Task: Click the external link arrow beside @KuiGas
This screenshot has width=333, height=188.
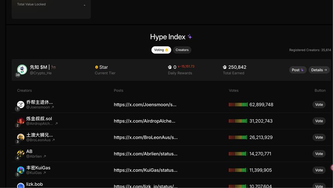Action: pyautogui.click(x=45, y=173)
